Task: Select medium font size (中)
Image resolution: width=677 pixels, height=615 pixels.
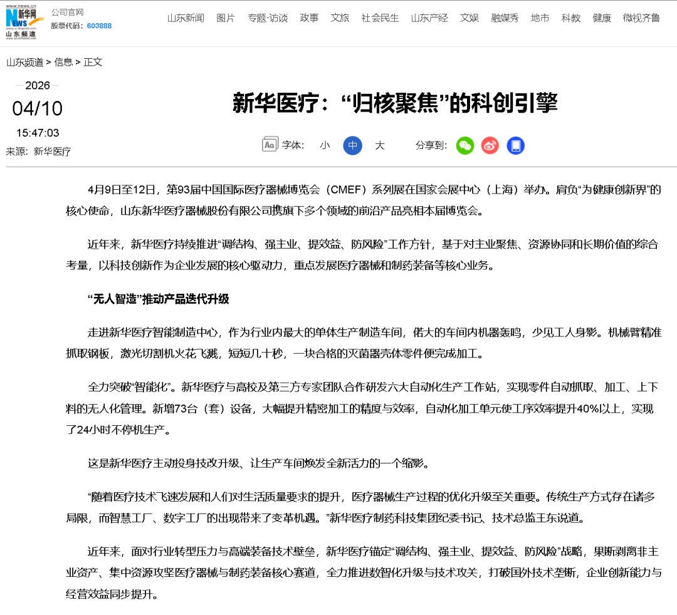Action: point(353,146)
